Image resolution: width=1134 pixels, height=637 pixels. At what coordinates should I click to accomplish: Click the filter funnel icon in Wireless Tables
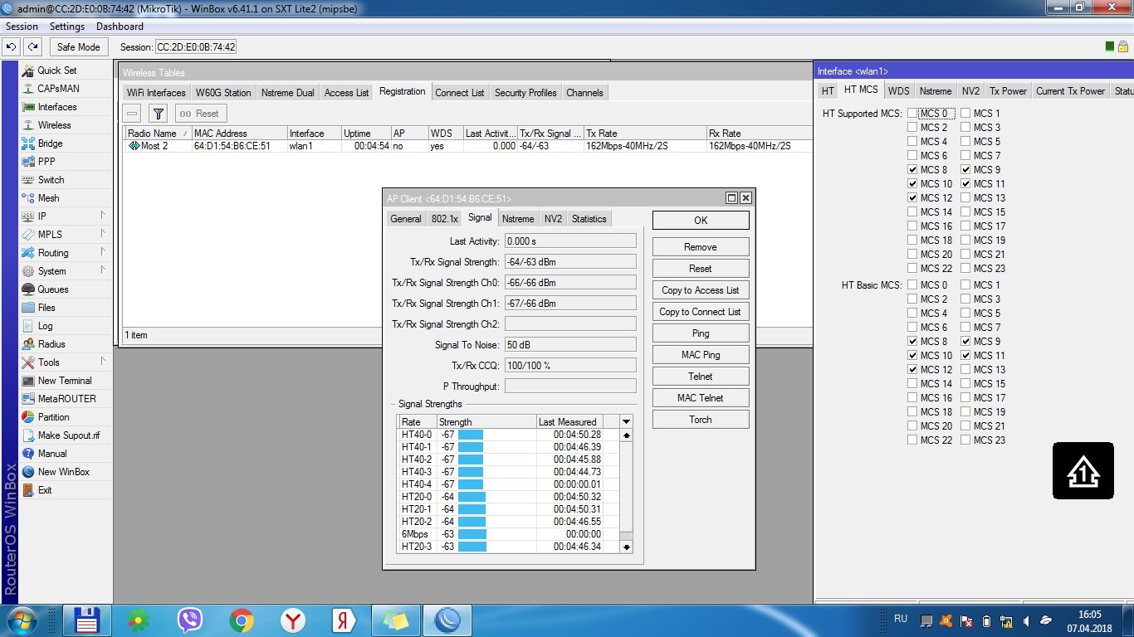[x=158, y=114]
